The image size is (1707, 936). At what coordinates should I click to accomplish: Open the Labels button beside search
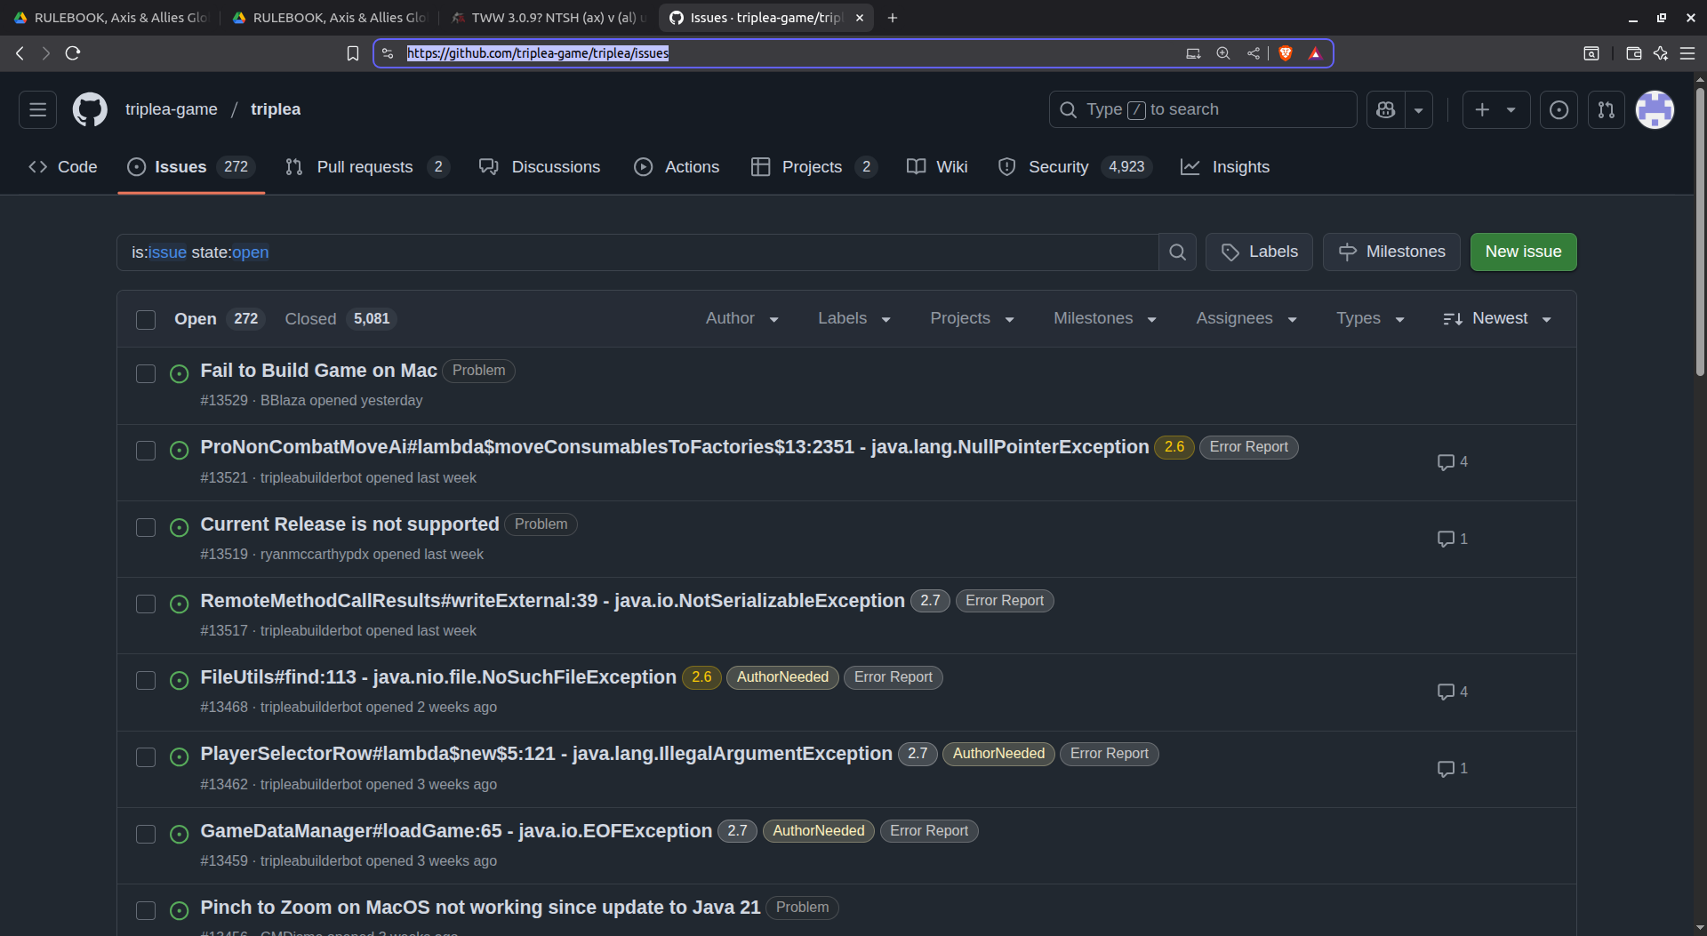point(1259,252)
